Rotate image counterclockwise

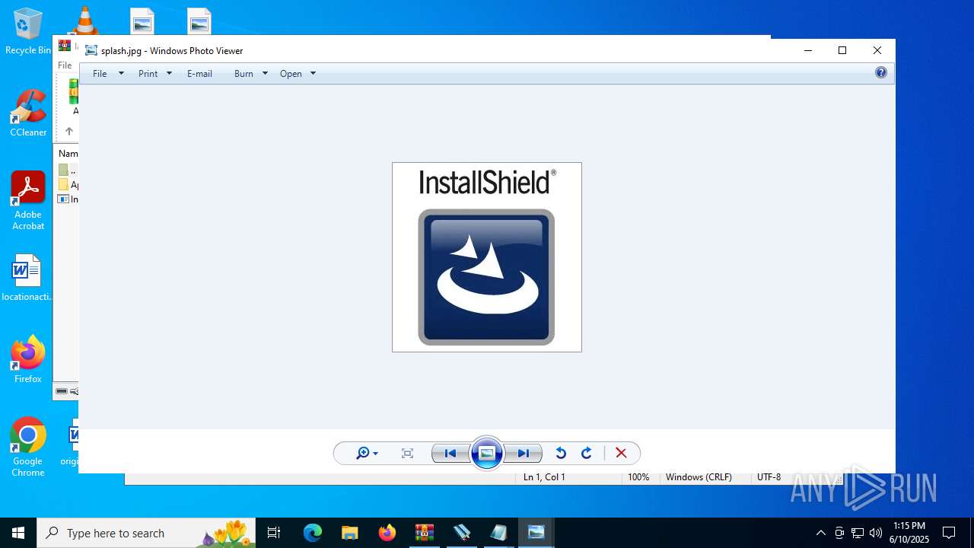[561, 454]
